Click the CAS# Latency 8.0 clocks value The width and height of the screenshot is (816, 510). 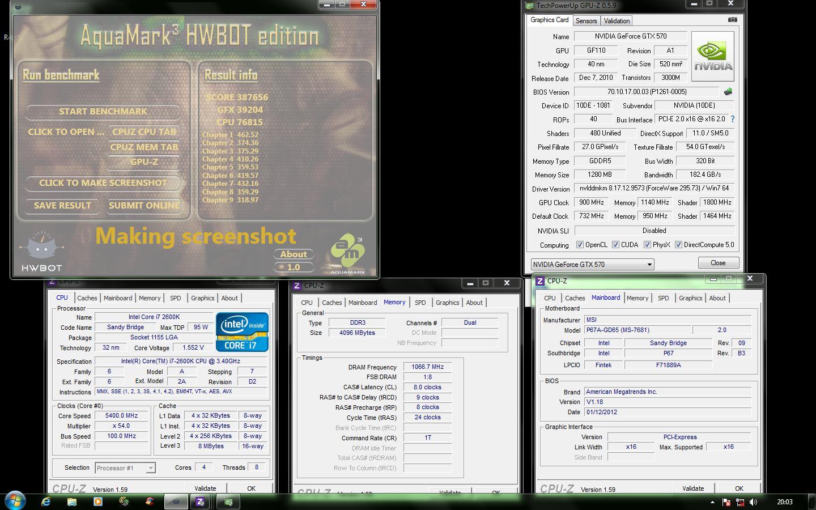[x=427, y=388]
